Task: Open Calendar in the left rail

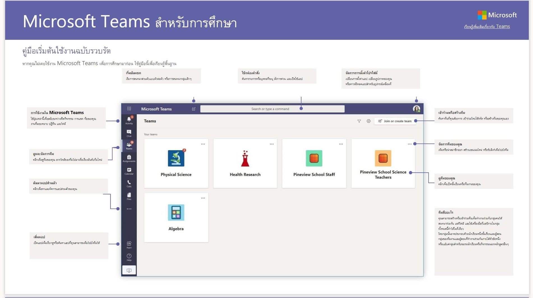Action: 129,171
